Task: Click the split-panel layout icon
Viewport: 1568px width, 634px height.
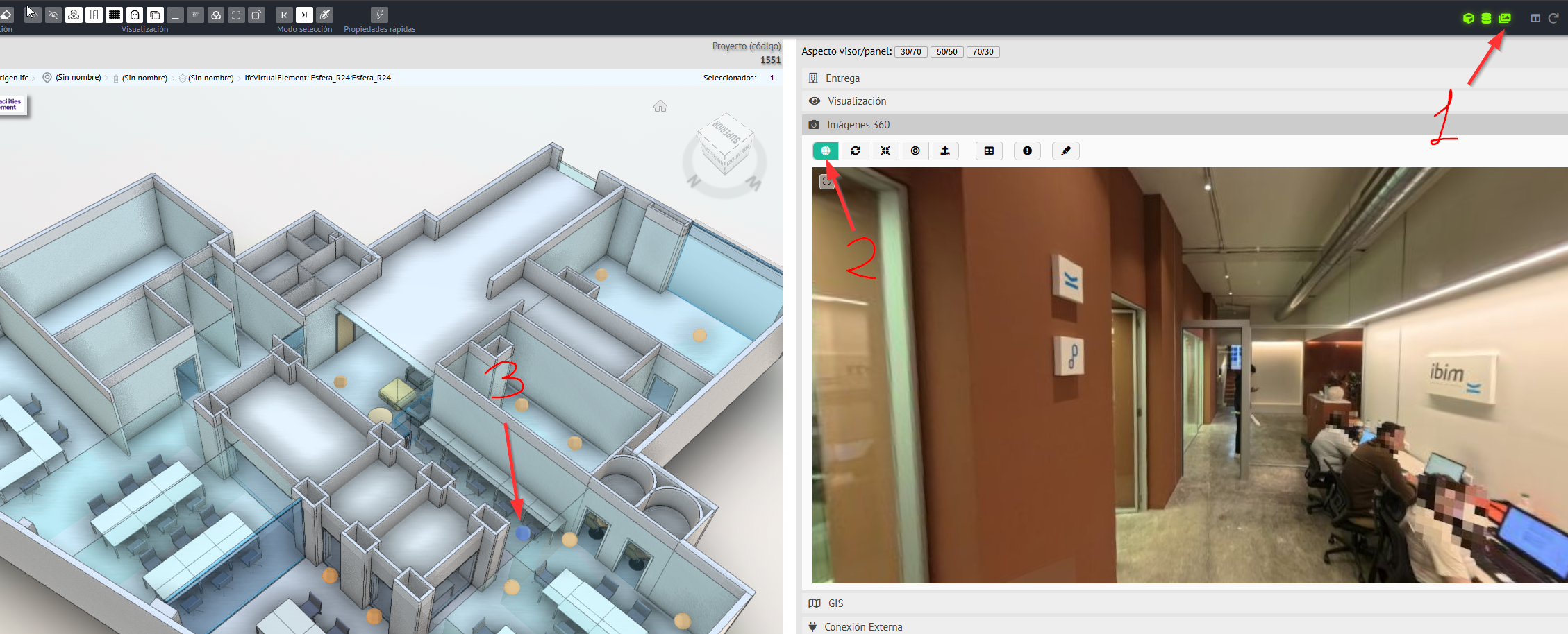Action: click(1535, 18)
